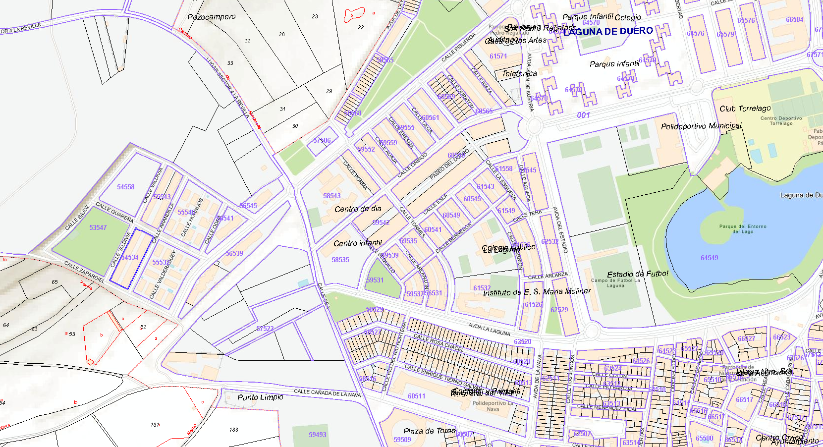
Task: Click the Pozocampero place label
Action: pyautogui.click(x=212, y=17)
